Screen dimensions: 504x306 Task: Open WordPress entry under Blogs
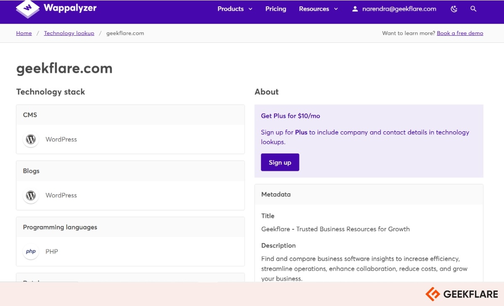click(61, 195)
